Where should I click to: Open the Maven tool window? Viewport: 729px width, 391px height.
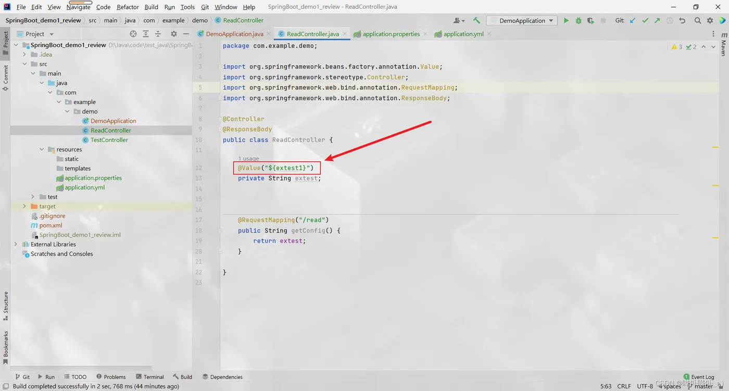click(x=723, y=45)
